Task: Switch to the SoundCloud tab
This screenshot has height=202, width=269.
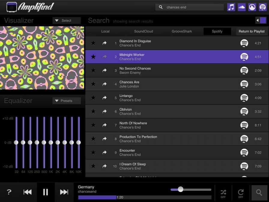Action: coord(144,31)
